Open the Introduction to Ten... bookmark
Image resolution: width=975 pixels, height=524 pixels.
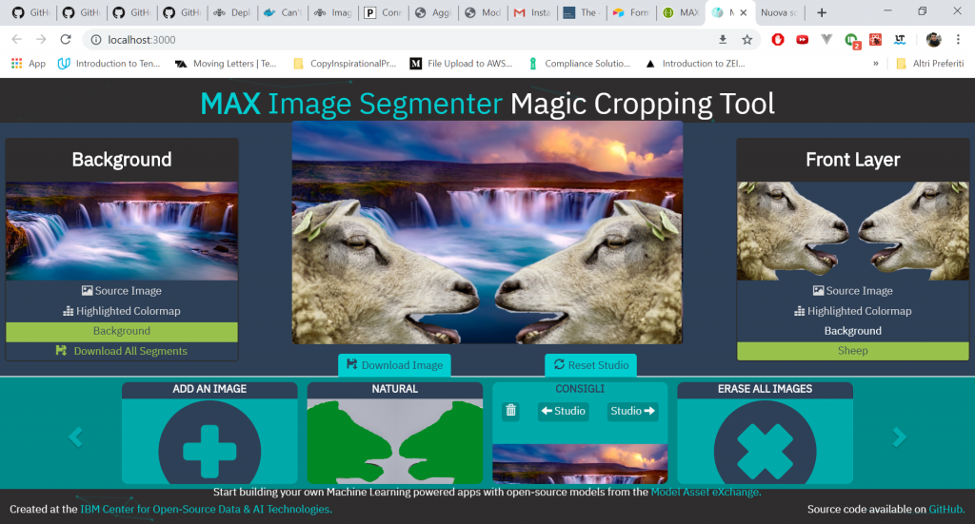109,64
